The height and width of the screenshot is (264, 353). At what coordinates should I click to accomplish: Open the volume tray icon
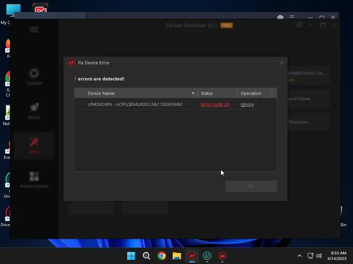pyautogui.click(x=319, y=256)
